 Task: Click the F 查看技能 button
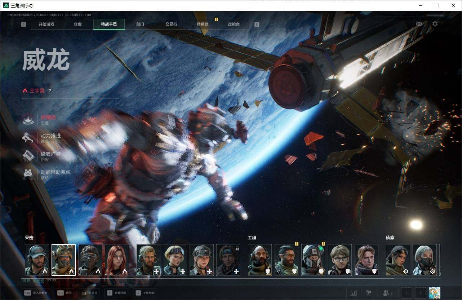click(117, 293)
